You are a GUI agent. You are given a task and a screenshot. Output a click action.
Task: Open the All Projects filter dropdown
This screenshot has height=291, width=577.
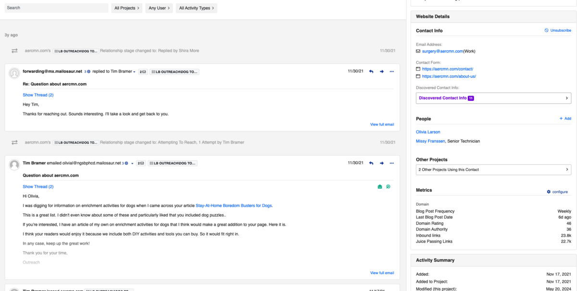click(127, 8)
